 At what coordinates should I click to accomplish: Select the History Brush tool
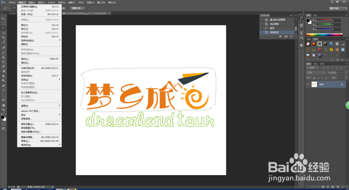pyautogui.click(x=3, y=62)
